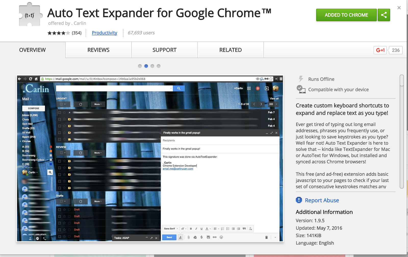Image resolution: width=408 pixels, height=257 pixels.
Task: Open the Mail dropdown in the Gmail screenshot
Action: 27,99
